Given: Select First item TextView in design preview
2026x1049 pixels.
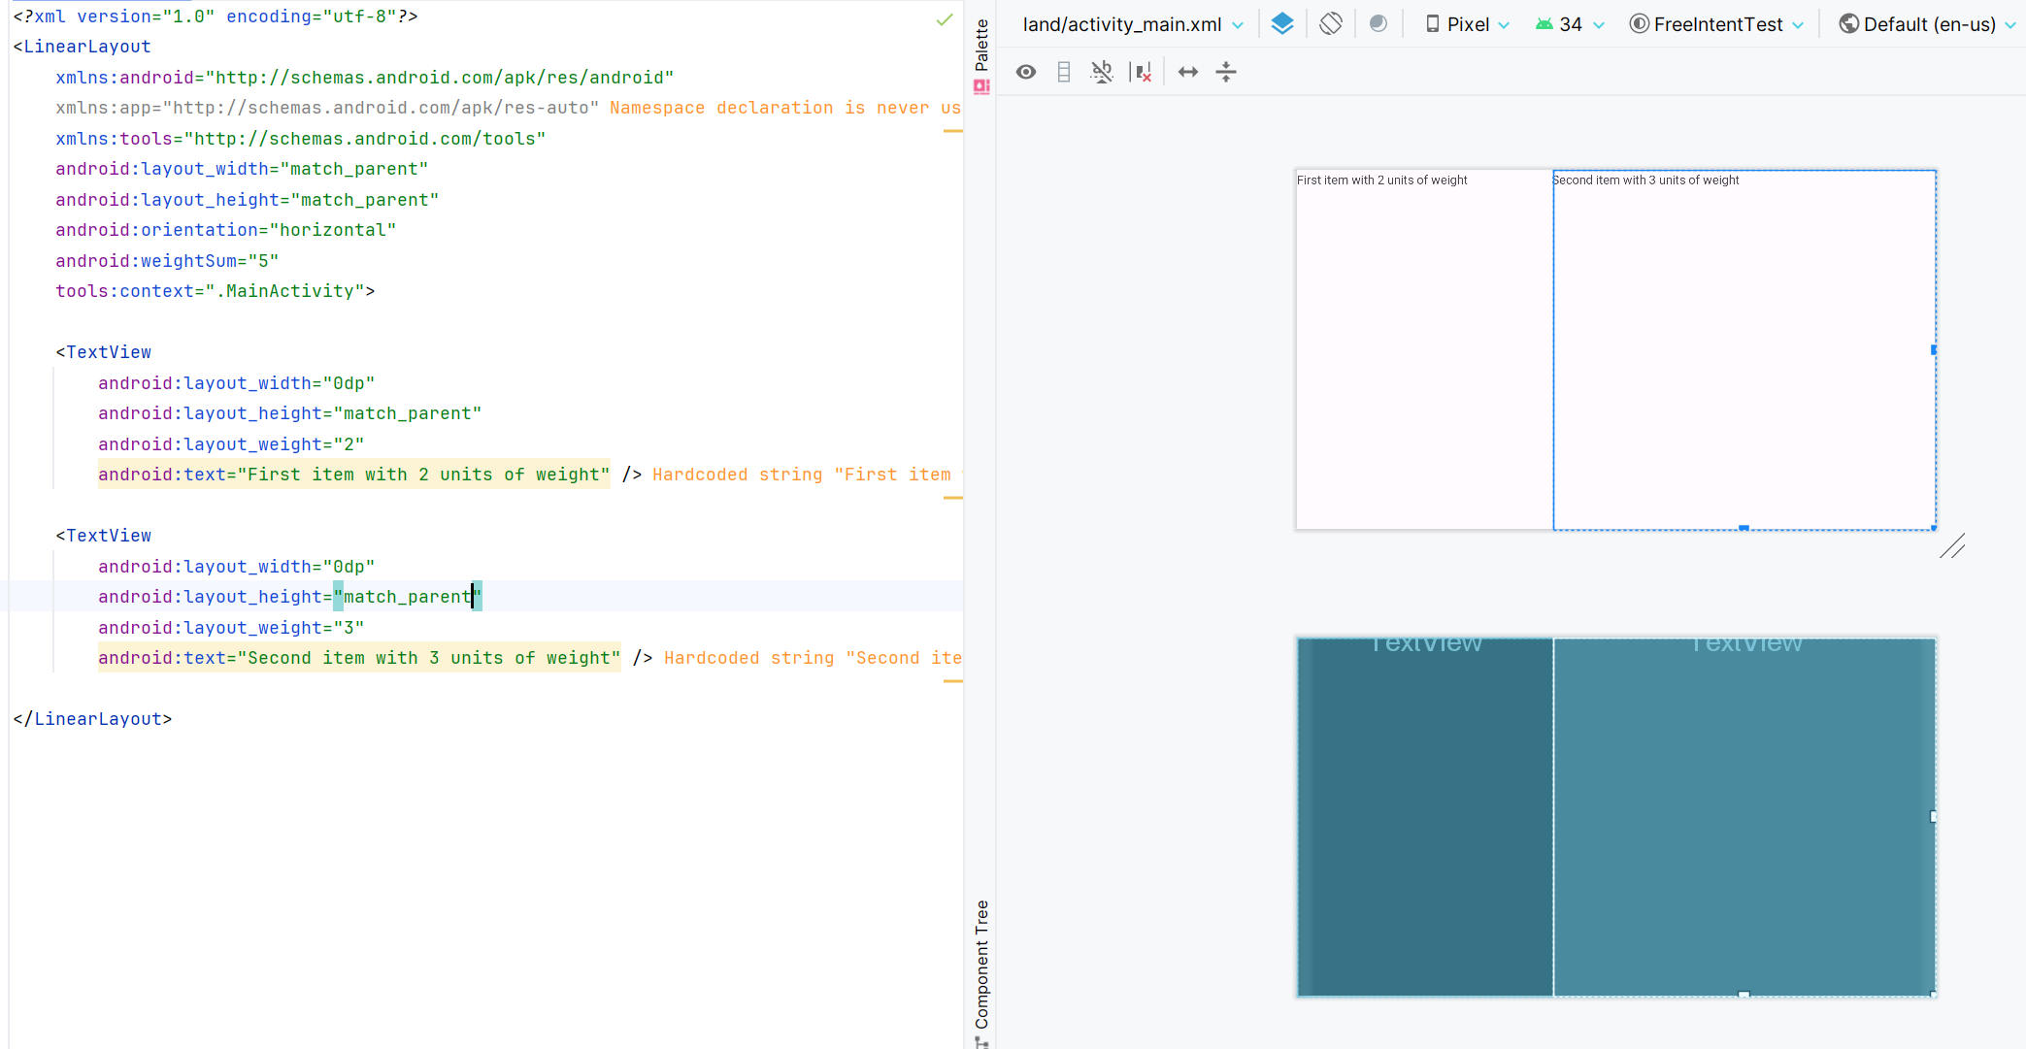Looking at the screenshot, I should (x=1423, y=349).
